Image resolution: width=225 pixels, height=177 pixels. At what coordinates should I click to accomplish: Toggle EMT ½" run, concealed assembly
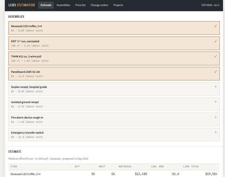click(x=114, y=43)
